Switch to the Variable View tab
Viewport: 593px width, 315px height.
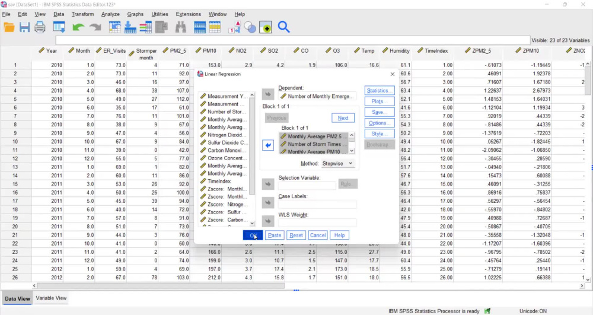pos(51,298)
